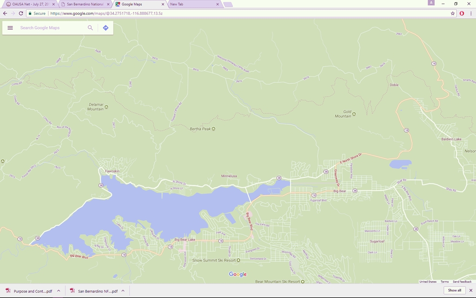
Task: Go back to the previous page
Action: (5, 14)
